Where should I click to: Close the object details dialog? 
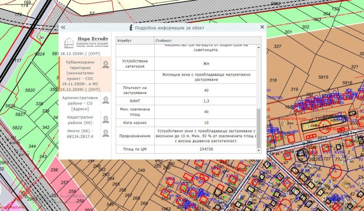(262, 27)
